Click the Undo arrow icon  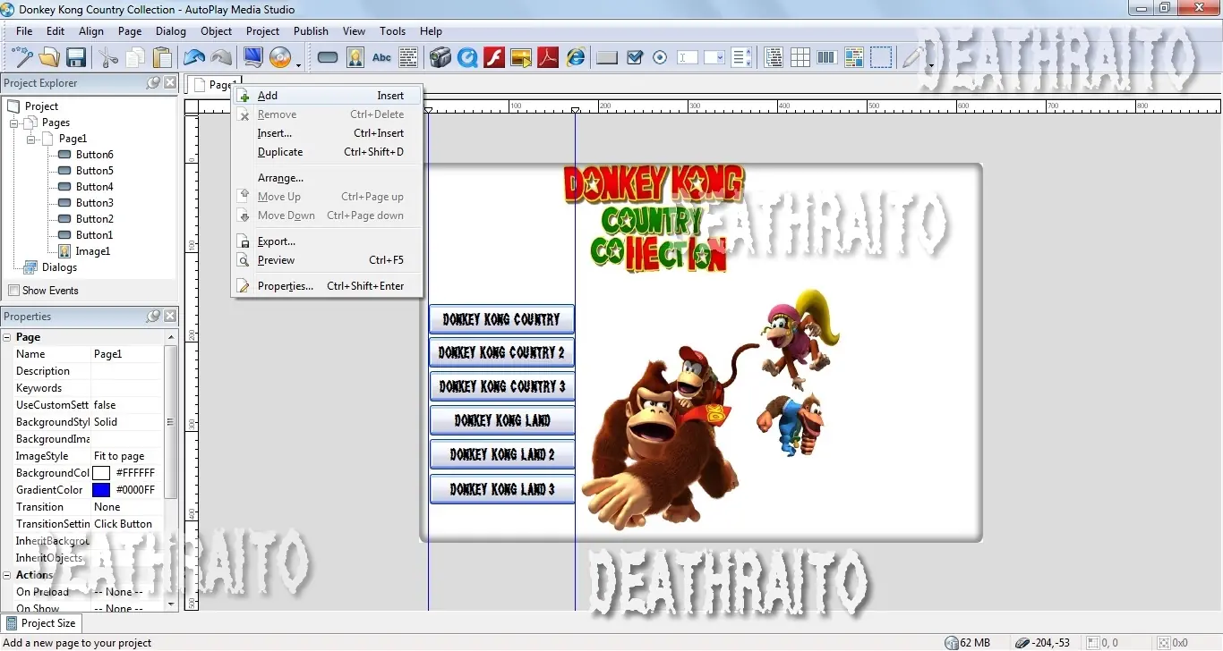point(194,58)
